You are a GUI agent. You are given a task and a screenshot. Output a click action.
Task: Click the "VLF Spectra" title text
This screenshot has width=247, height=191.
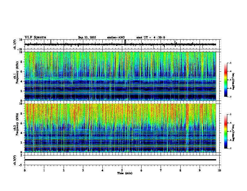[x=35, y=37]
